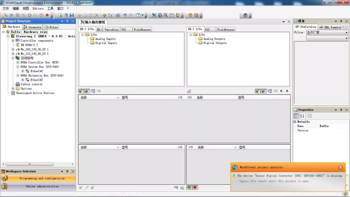Click the Save project toolbar icon

(x=71, y=15)
